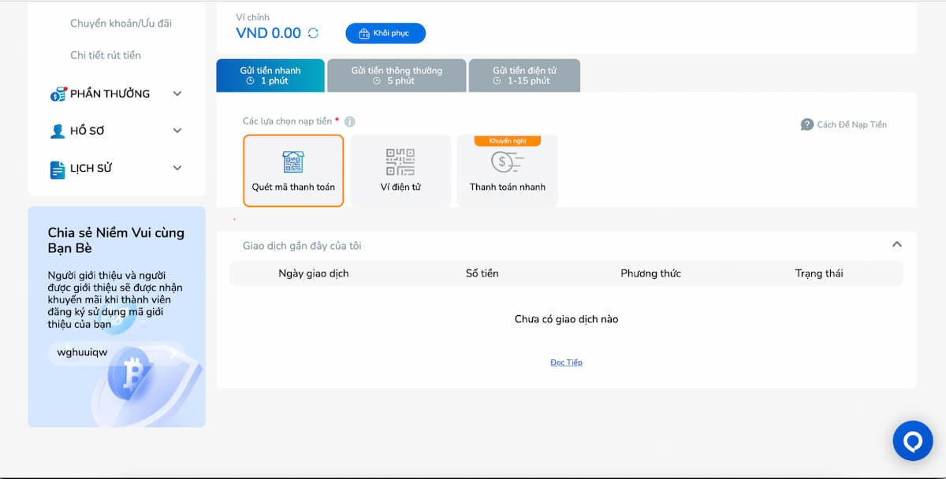Expand the LỊCH SỬ menu chevron
This screenshot has height=479, width=946.
pos(177,168)
